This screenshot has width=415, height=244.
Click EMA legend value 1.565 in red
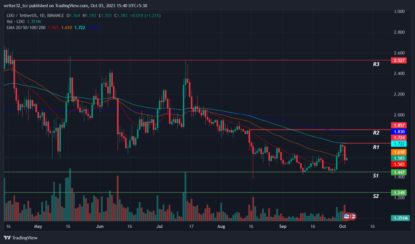[x=53, y=28]
